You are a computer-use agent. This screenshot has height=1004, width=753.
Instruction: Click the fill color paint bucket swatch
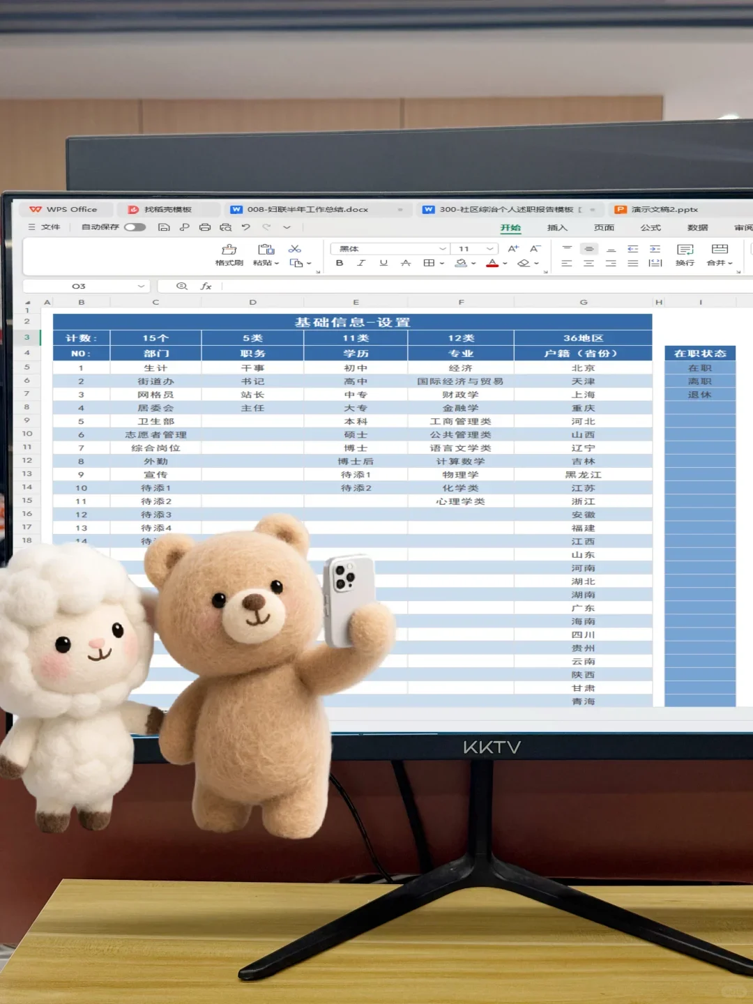[x=461, y=263]
